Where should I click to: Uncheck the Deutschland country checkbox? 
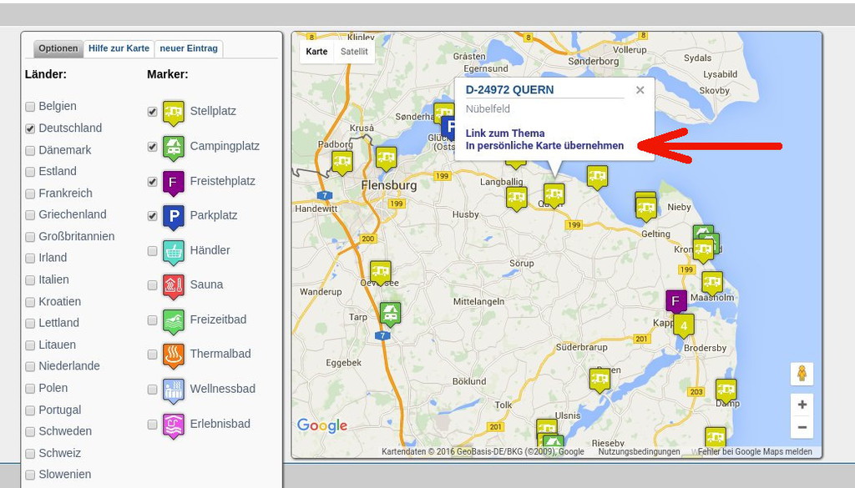click(31, 128)
